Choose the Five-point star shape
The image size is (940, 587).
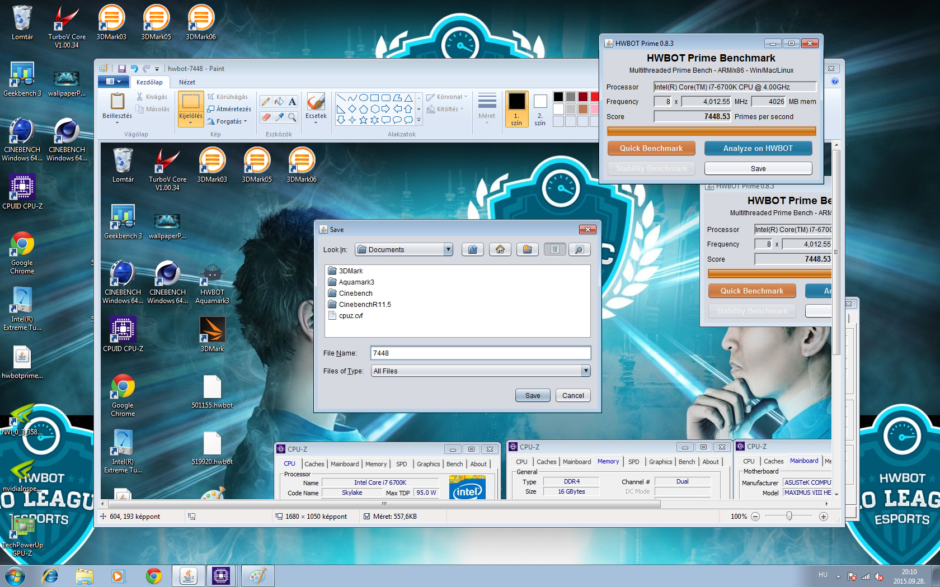[x=363, y=120]
